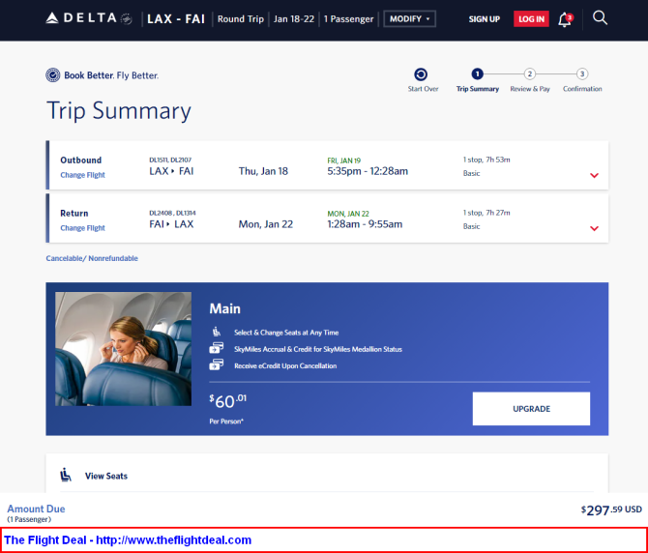The width and height of the screenshot is (648, 553).
Task: Click the 1 stop, 7h 53m text
Action: [x=486, y=160]
